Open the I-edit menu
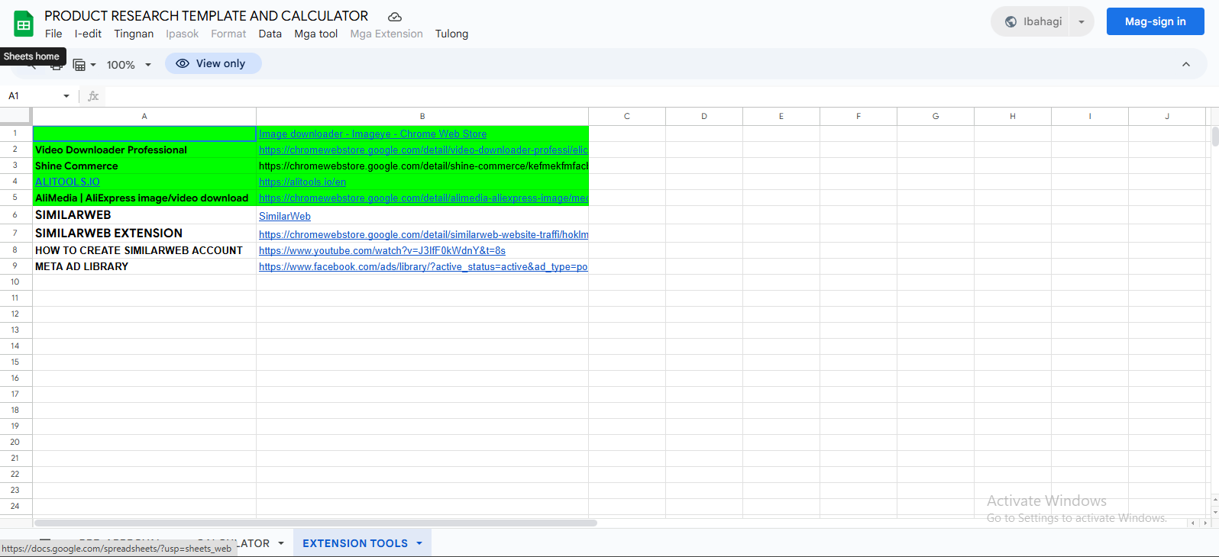This screenshot has height=557, width=1219. (88, 34)
